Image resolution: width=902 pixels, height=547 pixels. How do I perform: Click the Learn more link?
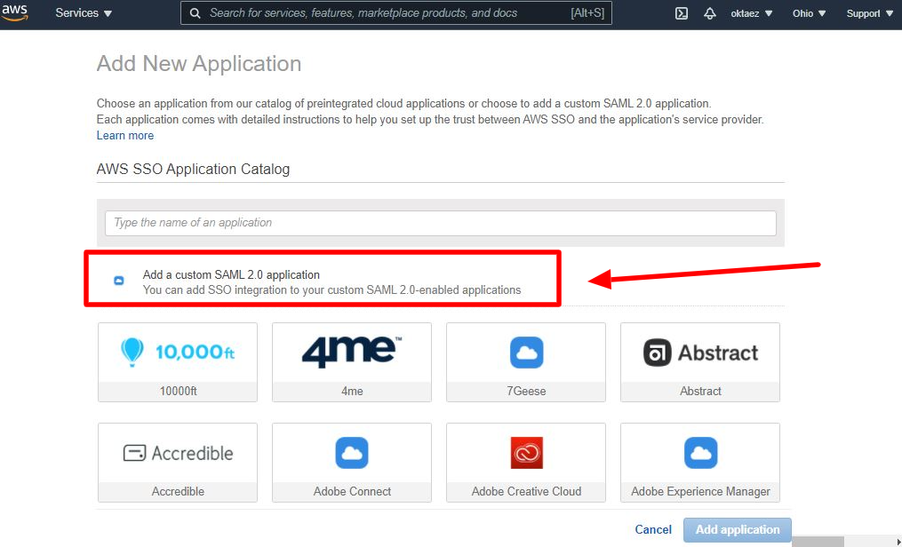(x=124, y=136)
